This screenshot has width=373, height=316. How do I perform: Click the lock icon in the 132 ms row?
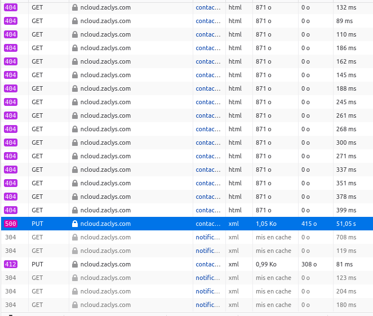point(74,7)
